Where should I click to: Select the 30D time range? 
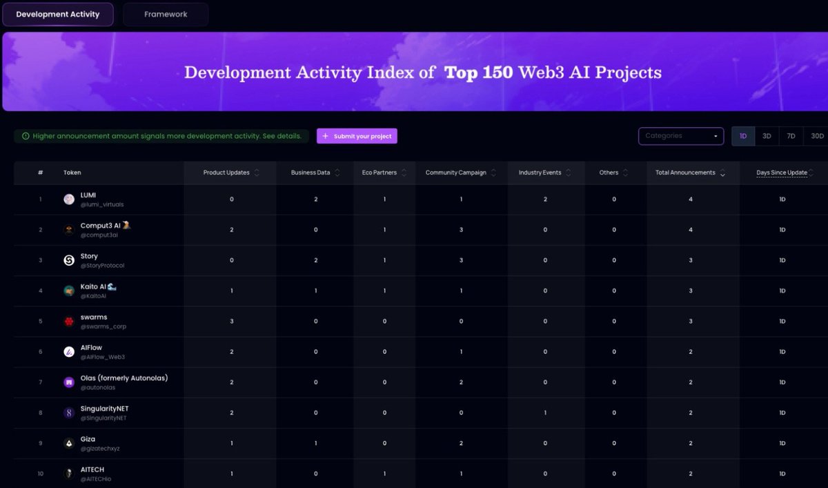(x=817, y=136)
